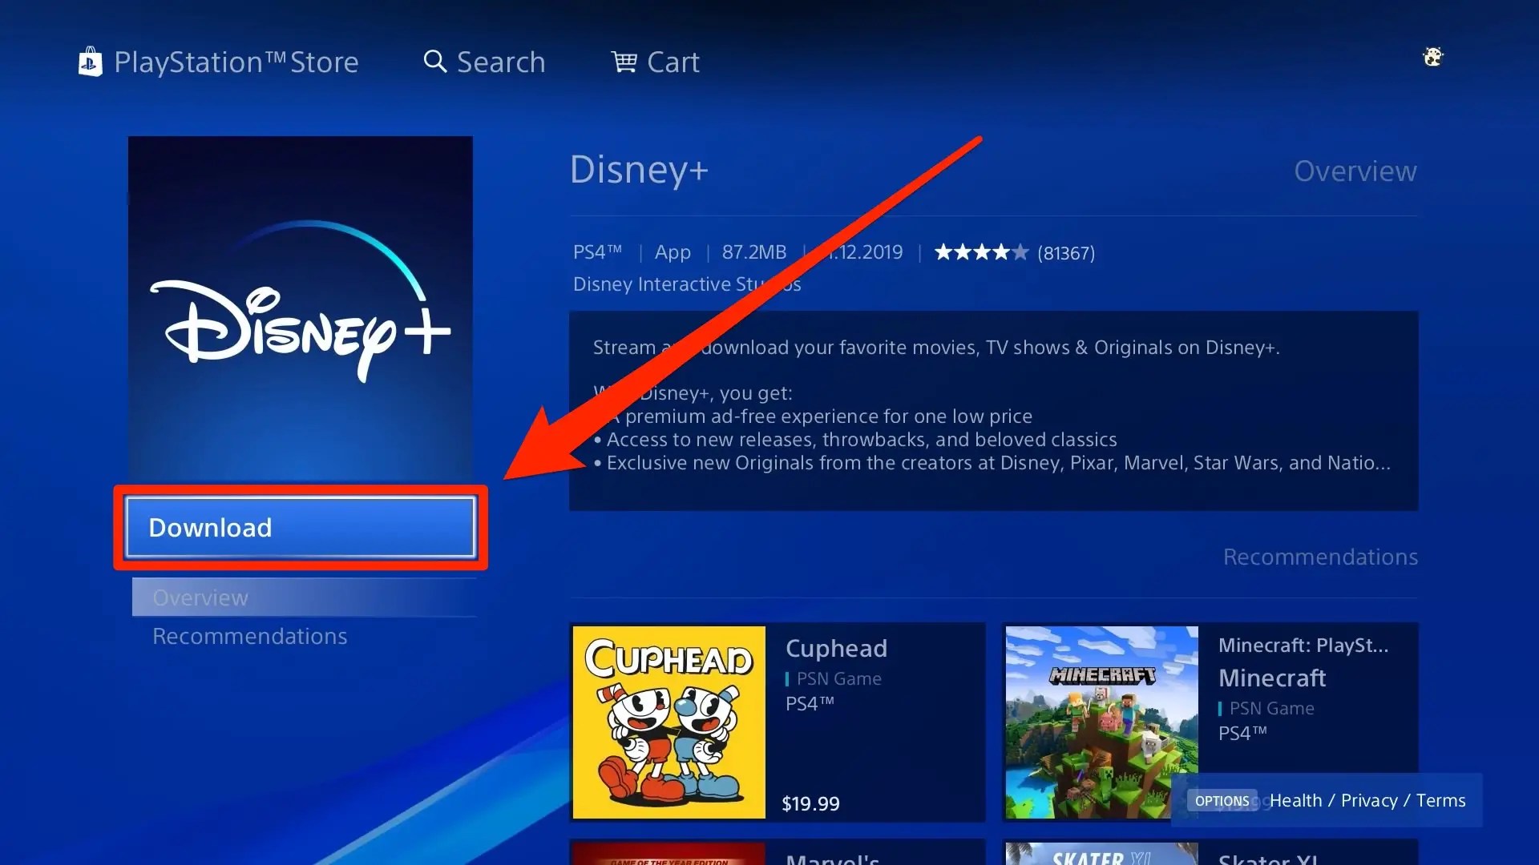The image size is (1539, 865).
Task: Click the star rating for Disney+
Action: pyautogui.click(x=981, y=252)
